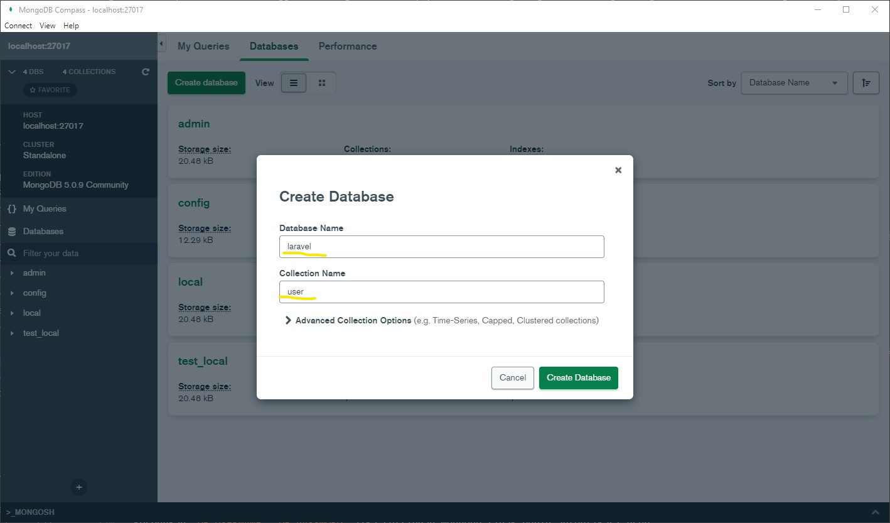
Task: Click the search magnifier icon in sidebar
Action: 11,253
